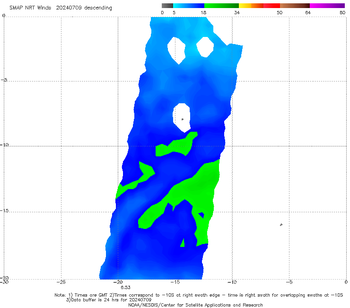The height and width of the screenshot is (308, 350).
Task: Click the '64' label under the color bar
Action: pos(308,12)
